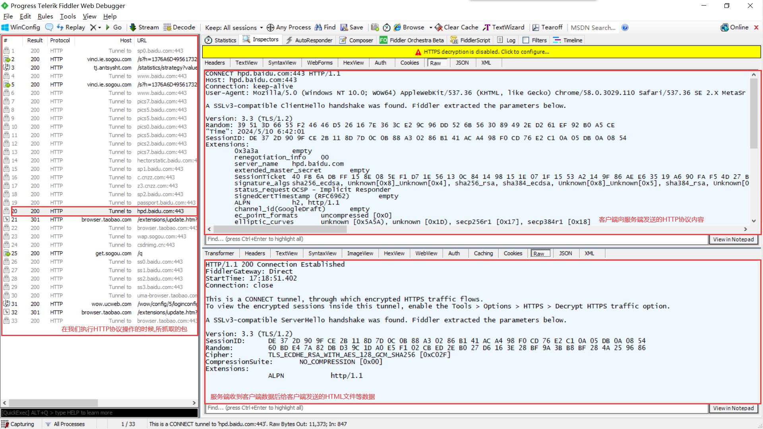
Task: Sort sessions by the Result column header
Action: [35, 41]
